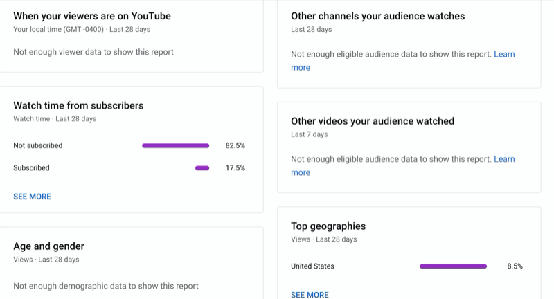Follow Learn more link in Other videos card
The width and height of the screenshot is (554, 299).
pyautogui.click(x=504, y=159)
